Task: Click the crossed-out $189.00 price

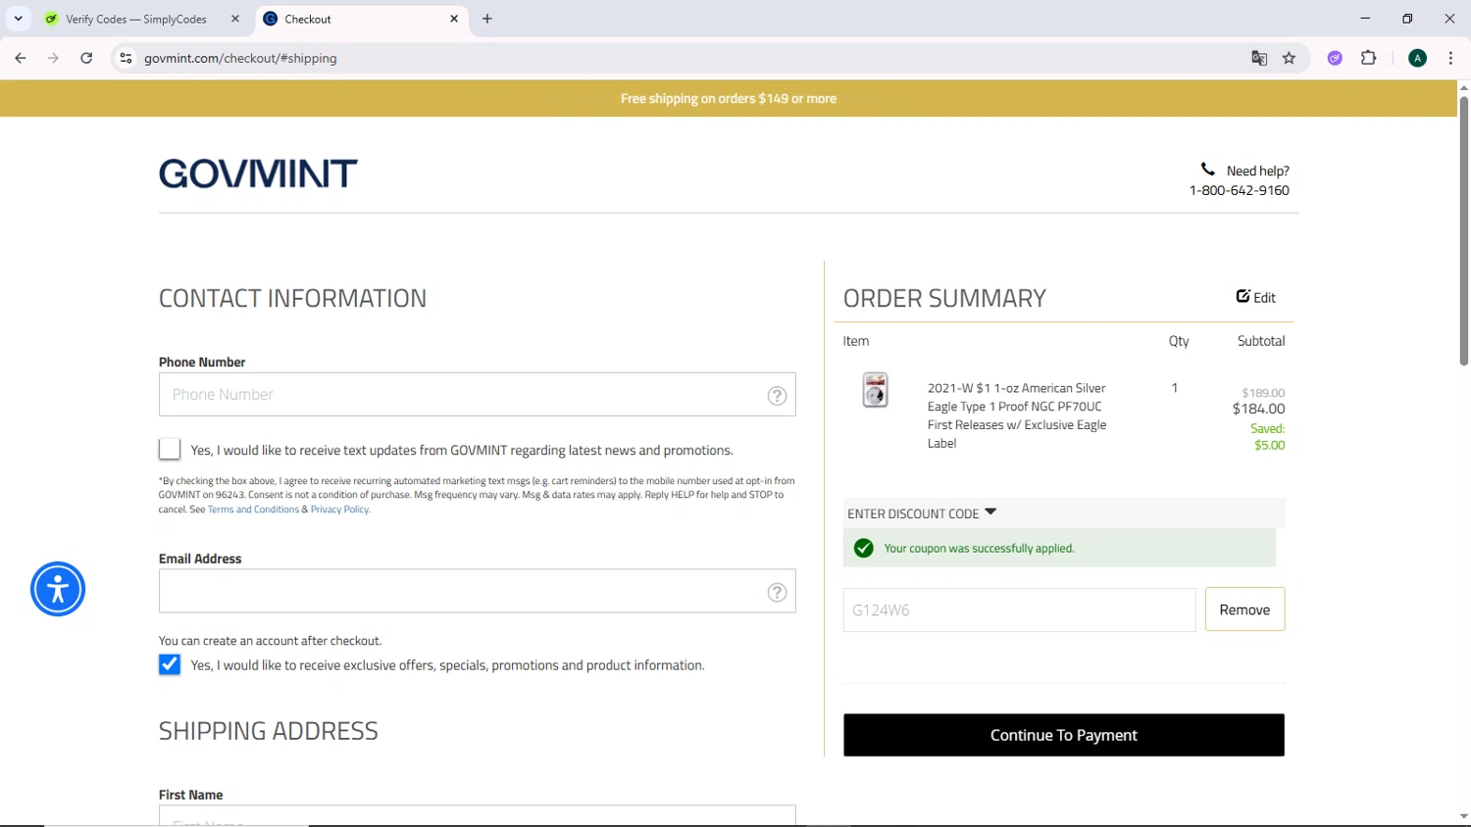Action: tap(1263, 393)
